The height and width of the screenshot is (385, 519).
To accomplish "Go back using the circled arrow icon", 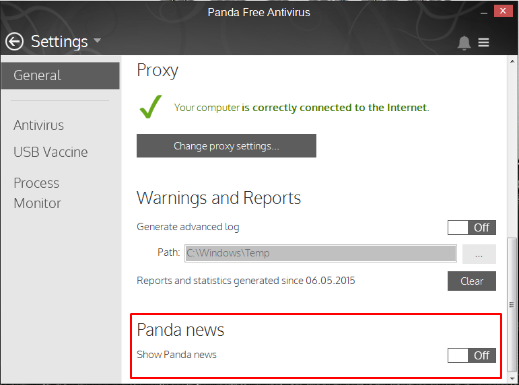I will [x=14, y=42].
